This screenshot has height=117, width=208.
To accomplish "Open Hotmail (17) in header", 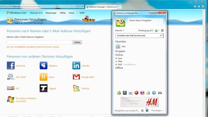I will [x=36, y=13].
